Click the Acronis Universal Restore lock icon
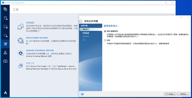192x98 pixels. (x=21, y=53)
